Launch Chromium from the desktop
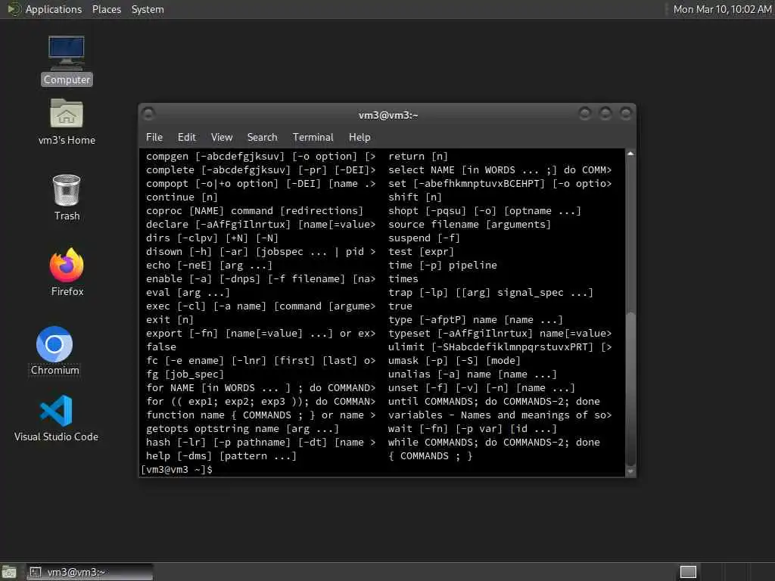The width and height of the screenshot is (775, 581). (x=54, y=351)
